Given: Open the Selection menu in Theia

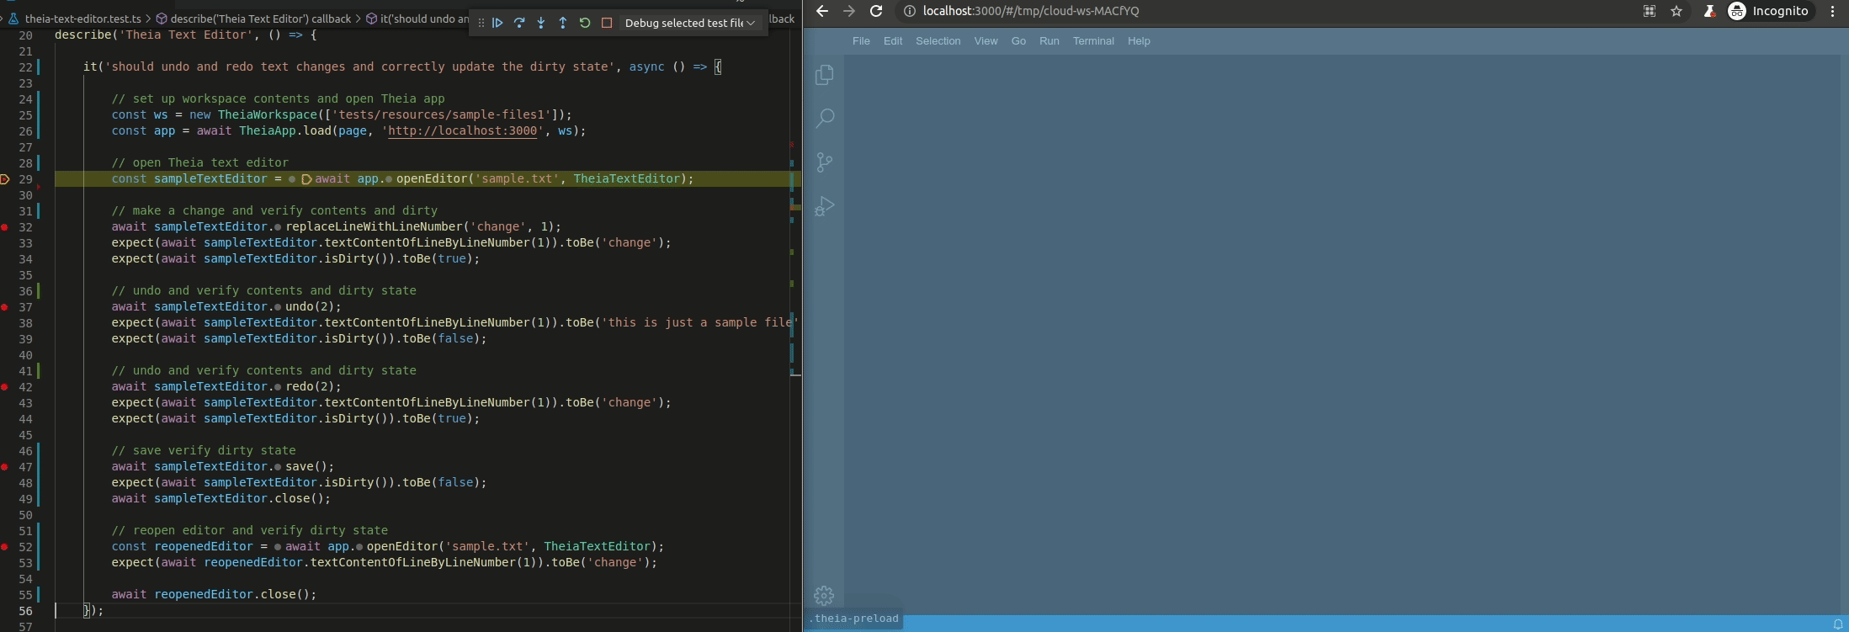Looking at the screenshot, I should [x=938, y=40].
